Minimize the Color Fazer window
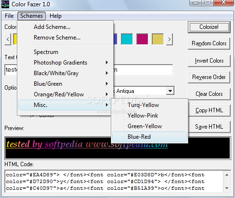 tap(196, 2)
